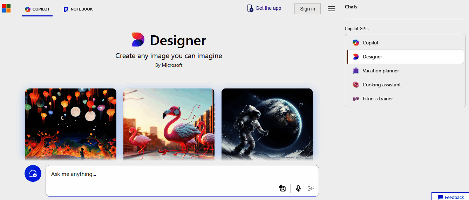The height and width of the screenshot is (200, 469).
Task: Open the floating lanterns sample image
Action: click(x=71, y=124)
